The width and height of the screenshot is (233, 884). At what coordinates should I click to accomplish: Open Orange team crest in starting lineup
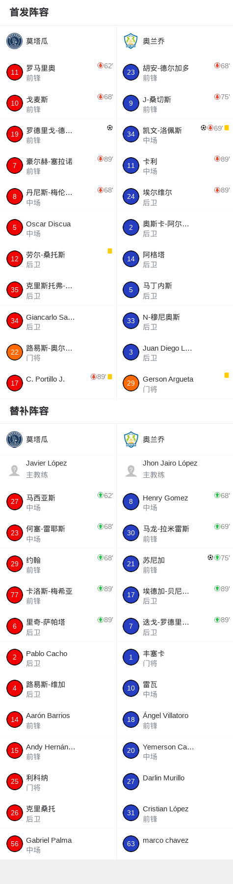click(130, 41)
